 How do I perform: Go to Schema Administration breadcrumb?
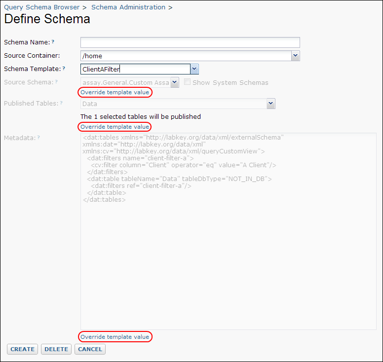click(x=128, y=7)
